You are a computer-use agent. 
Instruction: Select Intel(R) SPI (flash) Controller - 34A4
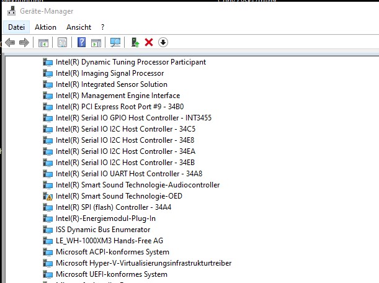[x=114, y=207]
